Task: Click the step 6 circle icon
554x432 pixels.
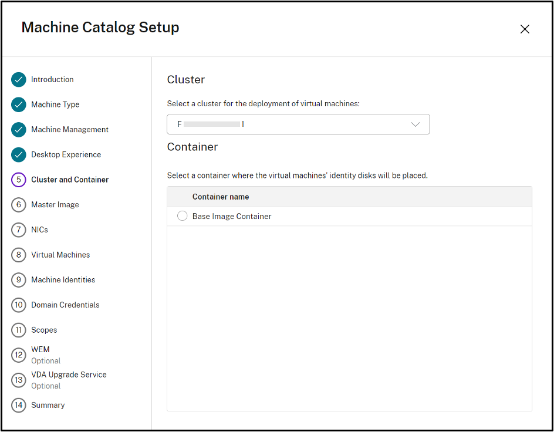Action: pos(19,205)
